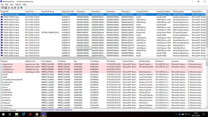The height and width of the screenshot is (117, 208).
Task: Click the upper pane horizontal scrollbar left arrow
Action: pos(1,58)
